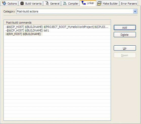Select the Compiler tab
This screenshot has height=124, width=141.
point(70,3)
